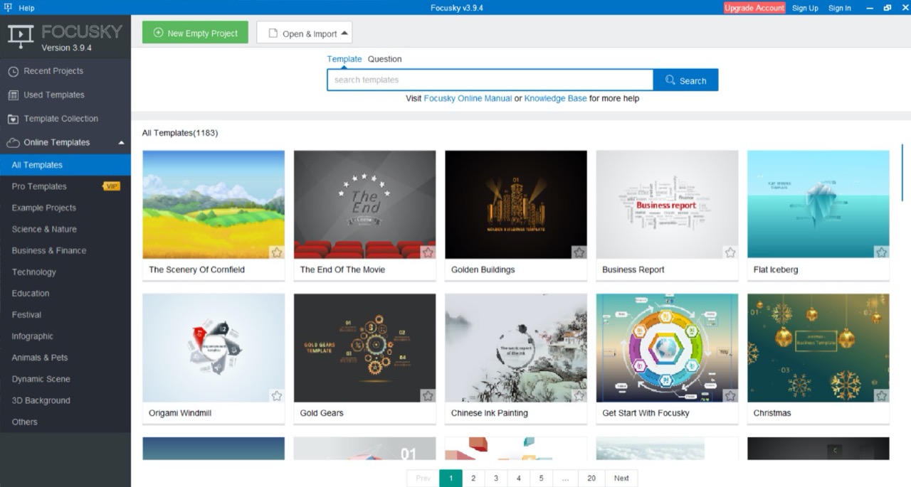The image size is (911, 487).
Task: Create a New Empty Project
Action: [x=195, y=33]
